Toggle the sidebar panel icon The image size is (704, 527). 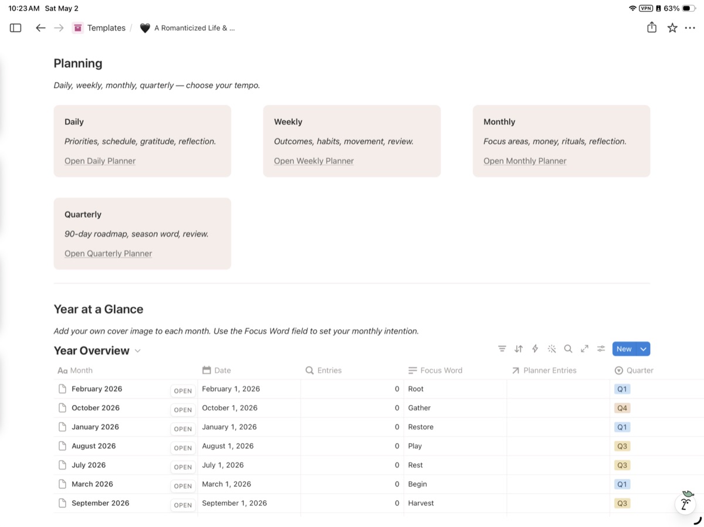[x=16, y=28]
